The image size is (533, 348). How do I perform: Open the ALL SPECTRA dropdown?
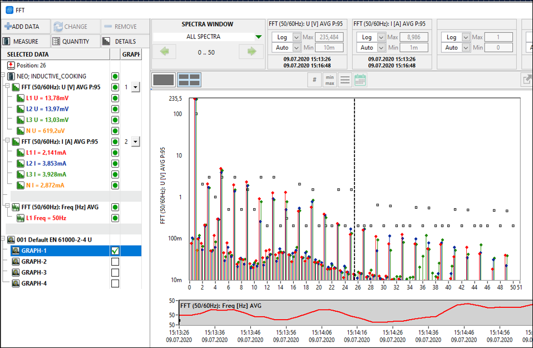(258, 37)
